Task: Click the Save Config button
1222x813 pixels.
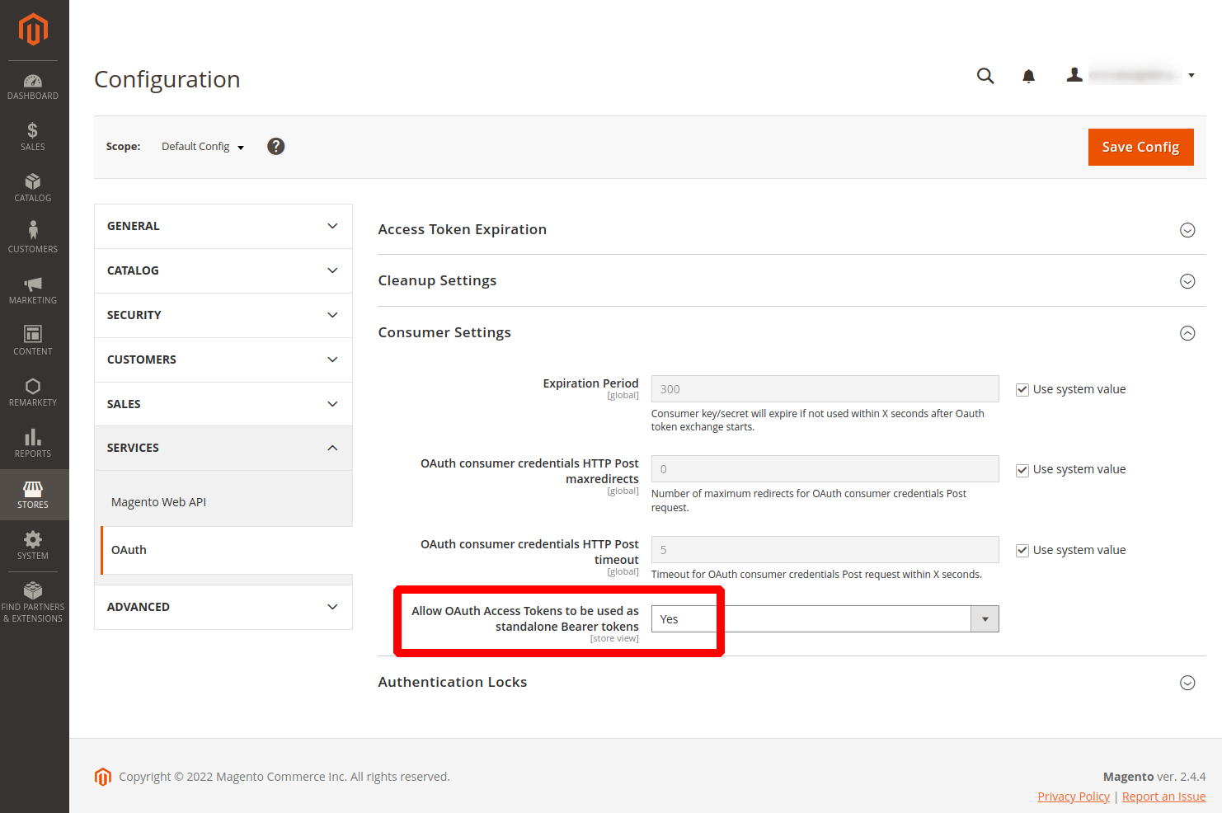Action: [1140, 147]
